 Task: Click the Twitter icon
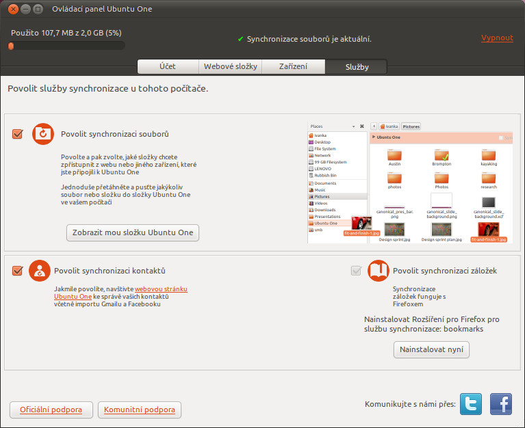[471, 404]
